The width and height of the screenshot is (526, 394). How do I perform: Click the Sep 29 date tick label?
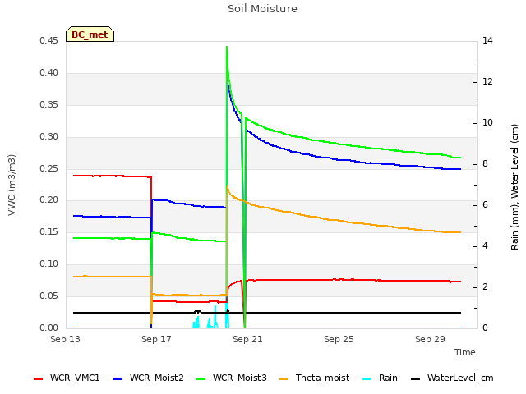(x=430, y=339)
